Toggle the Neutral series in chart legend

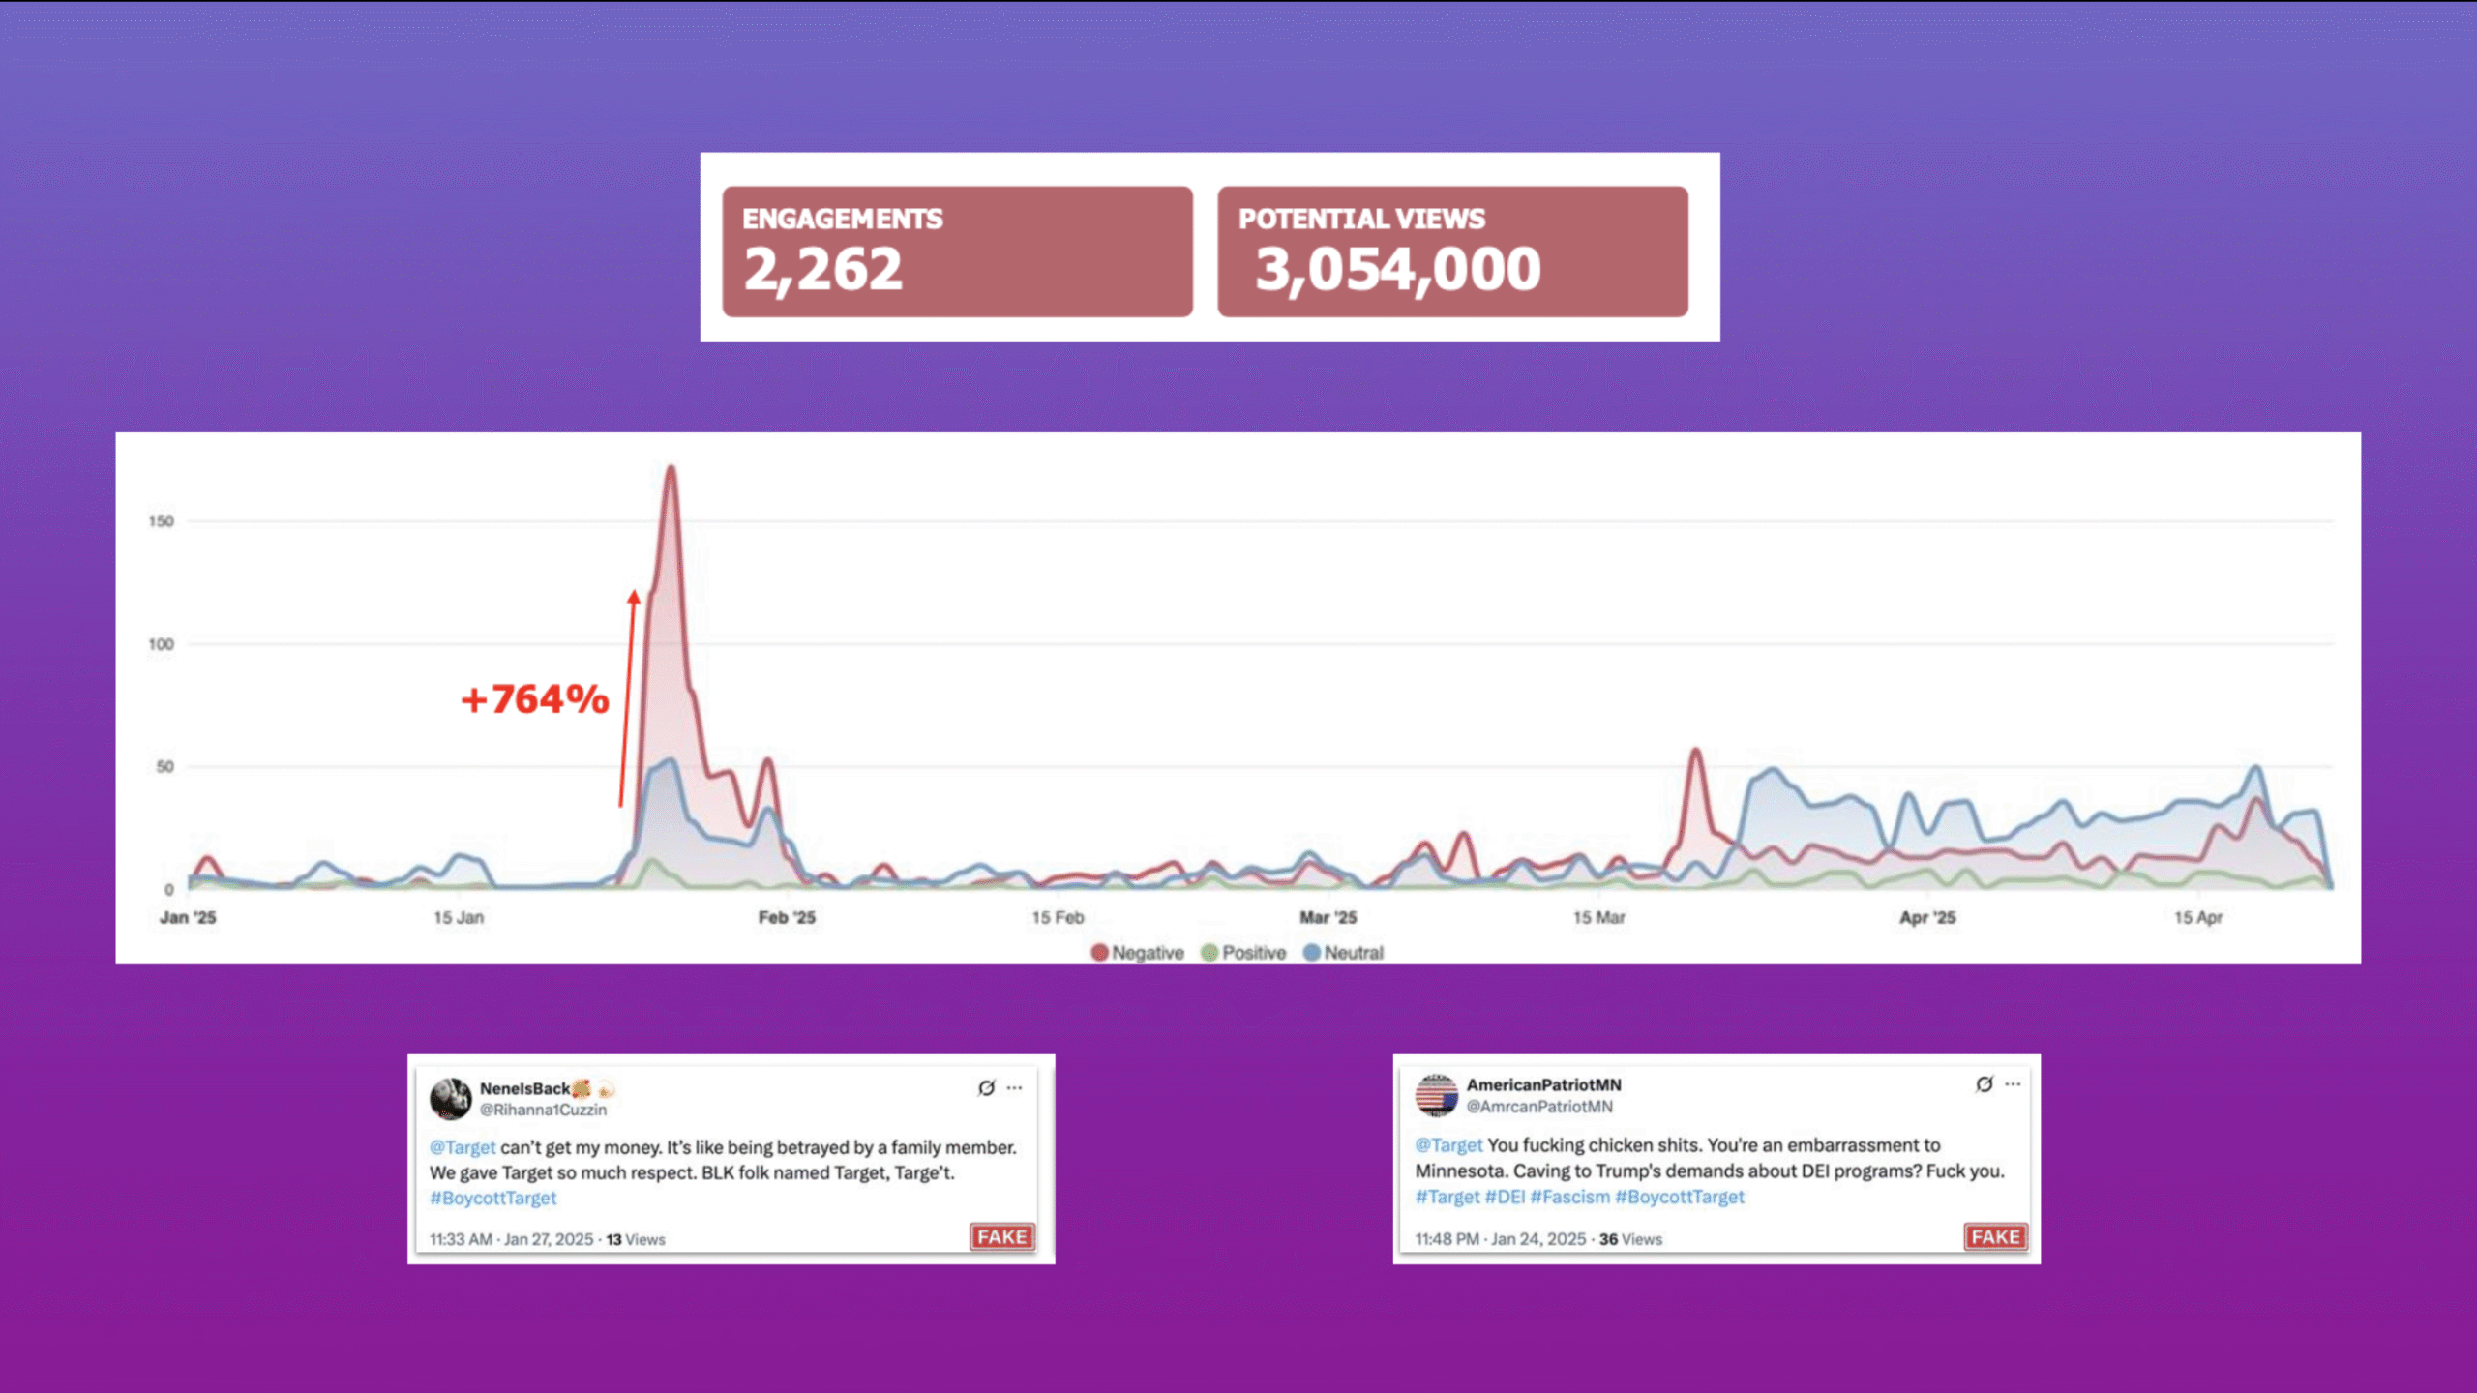1344,952
